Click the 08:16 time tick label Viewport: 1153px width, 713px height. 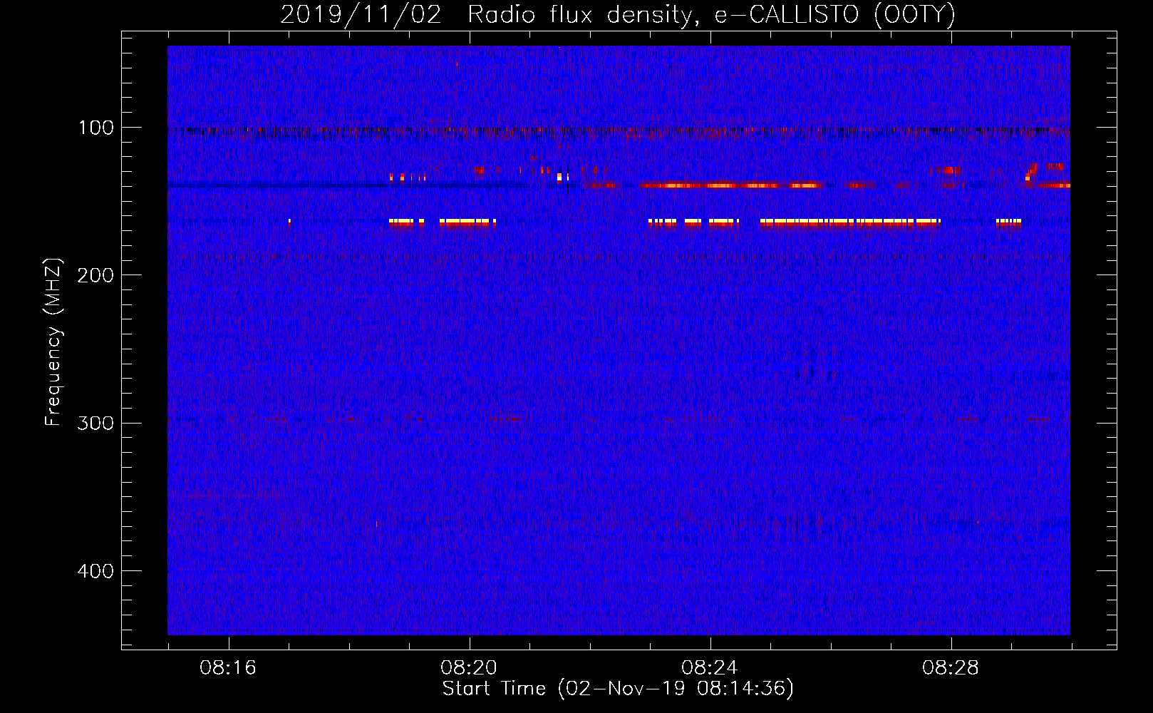228,668
